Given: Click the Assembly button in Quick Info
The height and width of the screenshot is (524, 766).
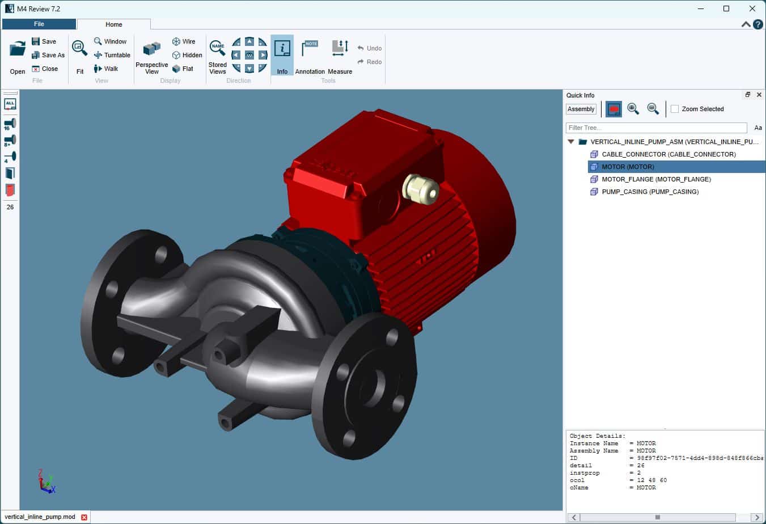Looking at the screenshot, I should click(x=581, y=109).
